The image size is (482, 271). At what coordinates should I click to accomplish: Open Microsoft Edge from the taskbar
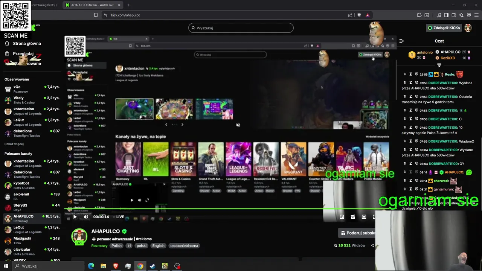91,266
